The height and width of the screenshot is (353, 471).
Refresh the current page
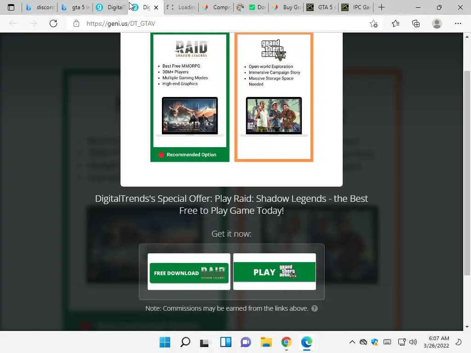[x=53, y=23]
